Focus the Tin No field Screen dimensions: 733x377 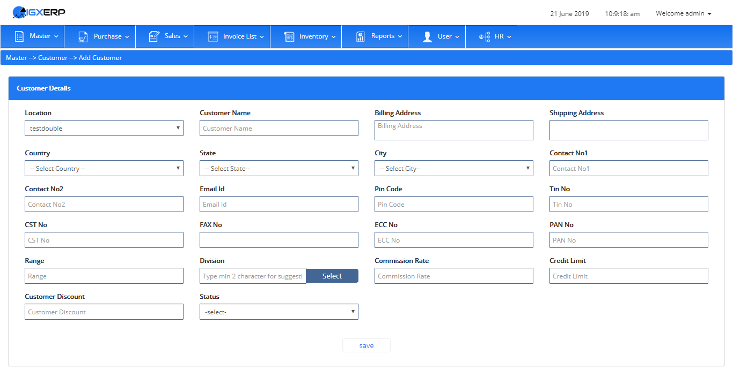[629, 204]
